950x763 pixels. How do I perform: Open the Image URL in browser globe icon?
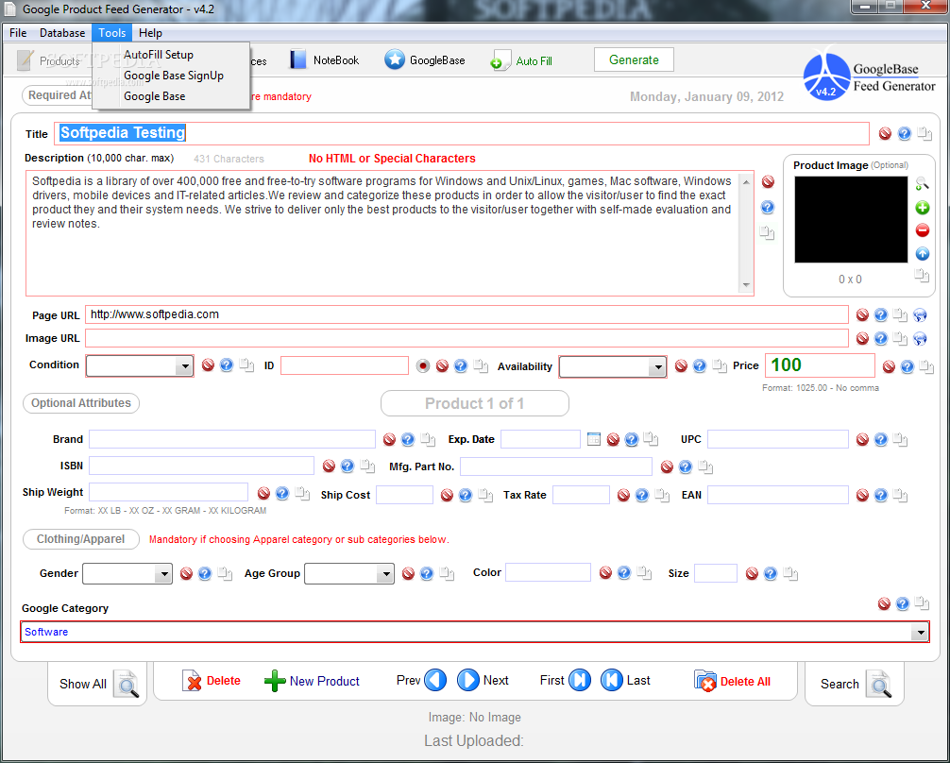coord(920,339)
